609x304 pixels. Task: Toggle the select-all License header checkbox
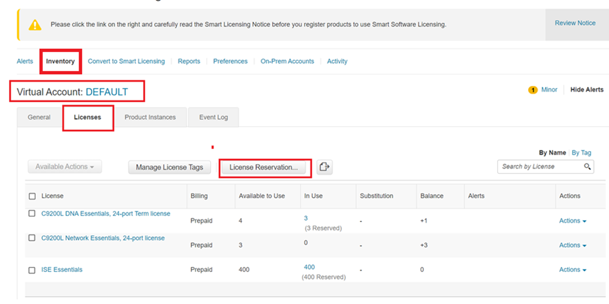[x=32, y=196]
